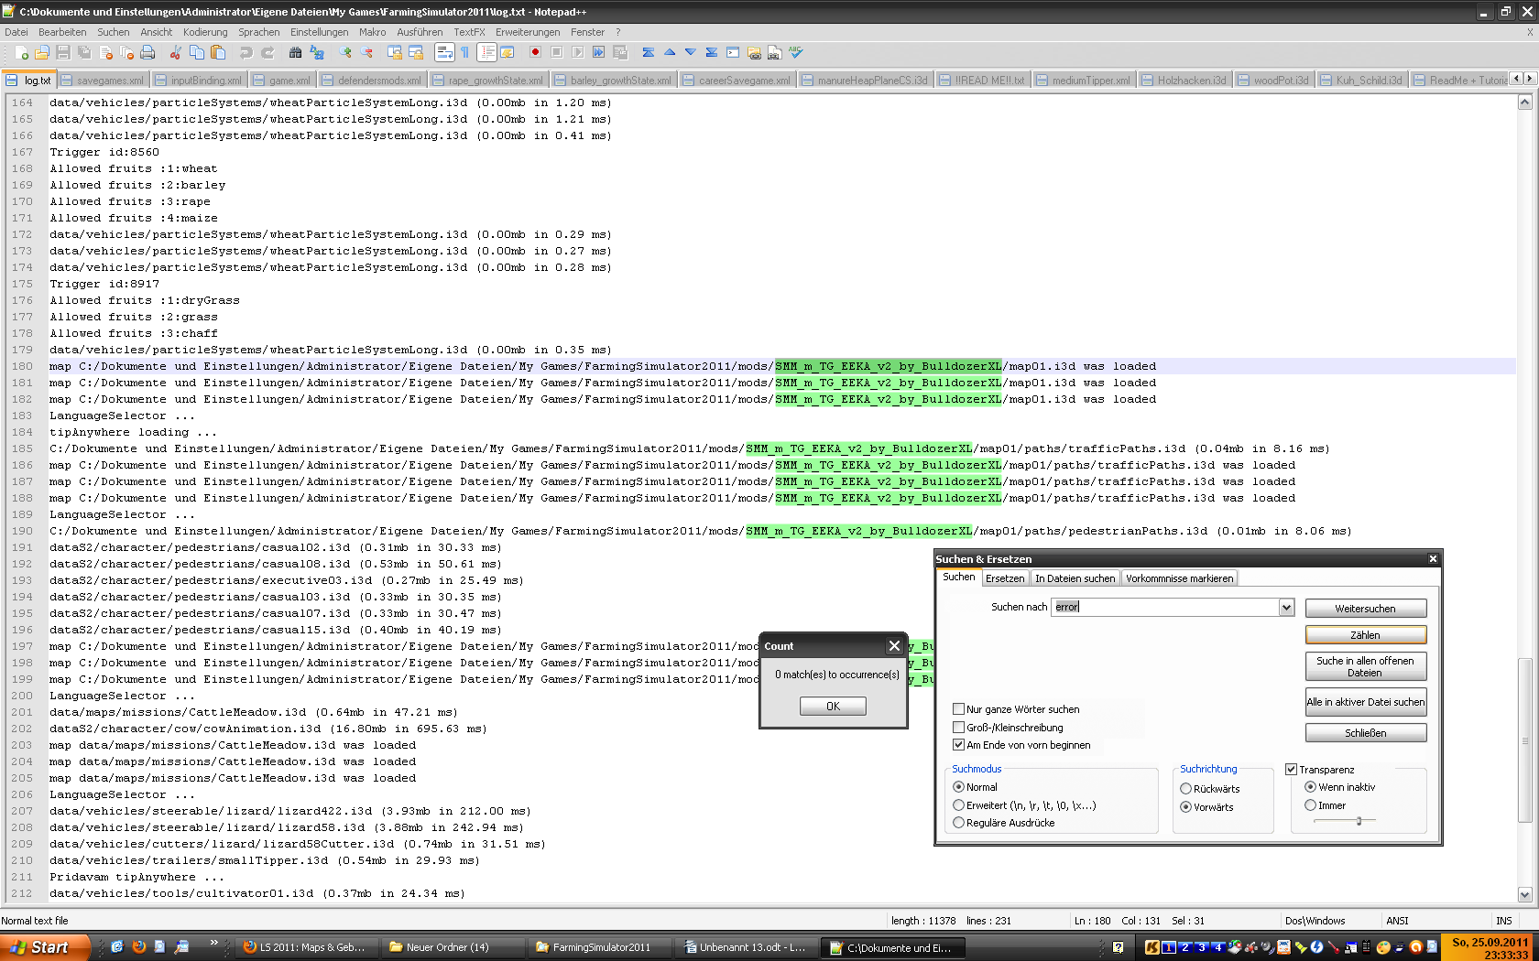Click the Open file toolbar icon
The image size is (1539, 961).
[42, 53]
